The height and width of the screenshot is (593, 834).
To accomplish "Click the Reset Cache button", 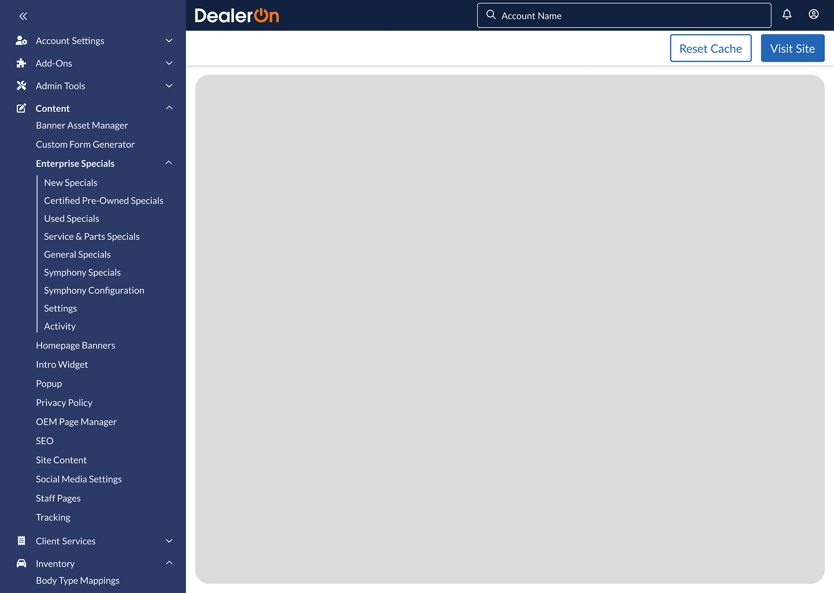I will click(x=711, y=48).
